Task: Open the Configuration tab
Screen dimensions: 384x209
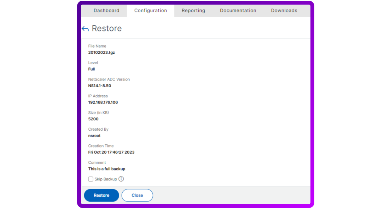Action: tap(151, 11)
